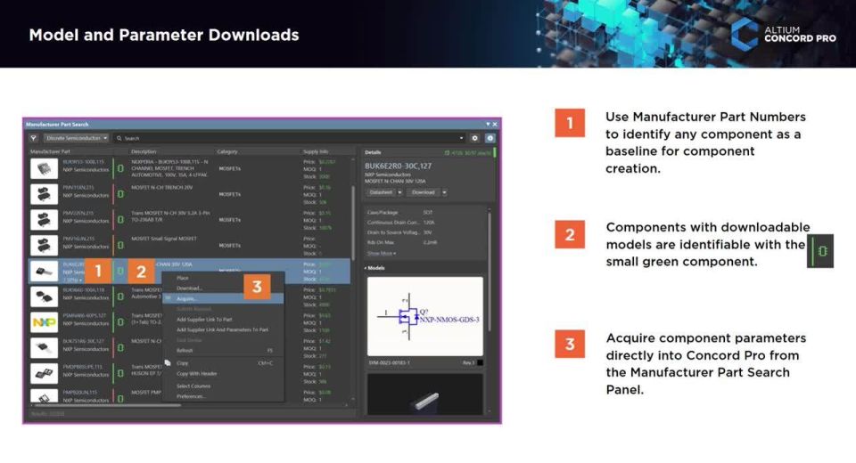Choose Acquire... from context menu
The width and height of the screenshot is (856, 463).
223,298
